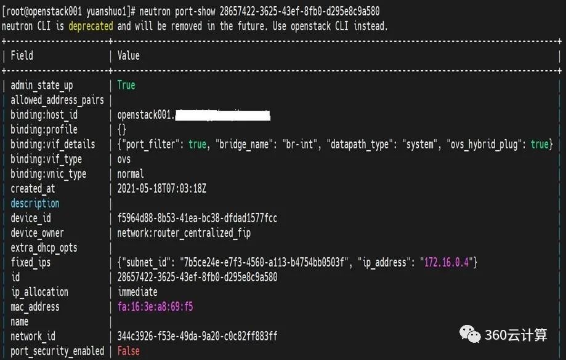Click the 360云计算 watermark text
This screenshot has height=360, width=566.
(x=516, y=335)
